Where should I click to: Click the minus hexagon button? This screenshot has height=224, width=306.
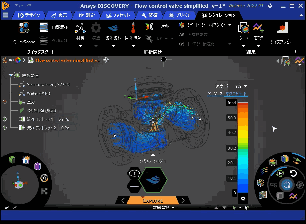tap(134, 186)
